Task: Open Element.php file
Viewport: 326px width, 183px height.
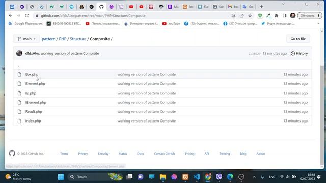Action: click(x=35, y=83)
